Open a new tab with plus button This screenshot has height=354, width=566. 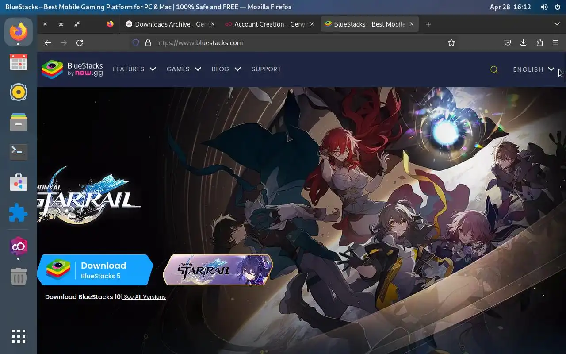[x=428, y=24]
